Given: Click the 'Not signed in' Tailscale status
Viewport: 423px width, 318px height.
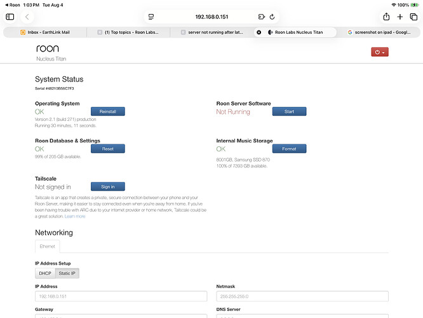Looking at the screenshot, I should pos(53,187).
